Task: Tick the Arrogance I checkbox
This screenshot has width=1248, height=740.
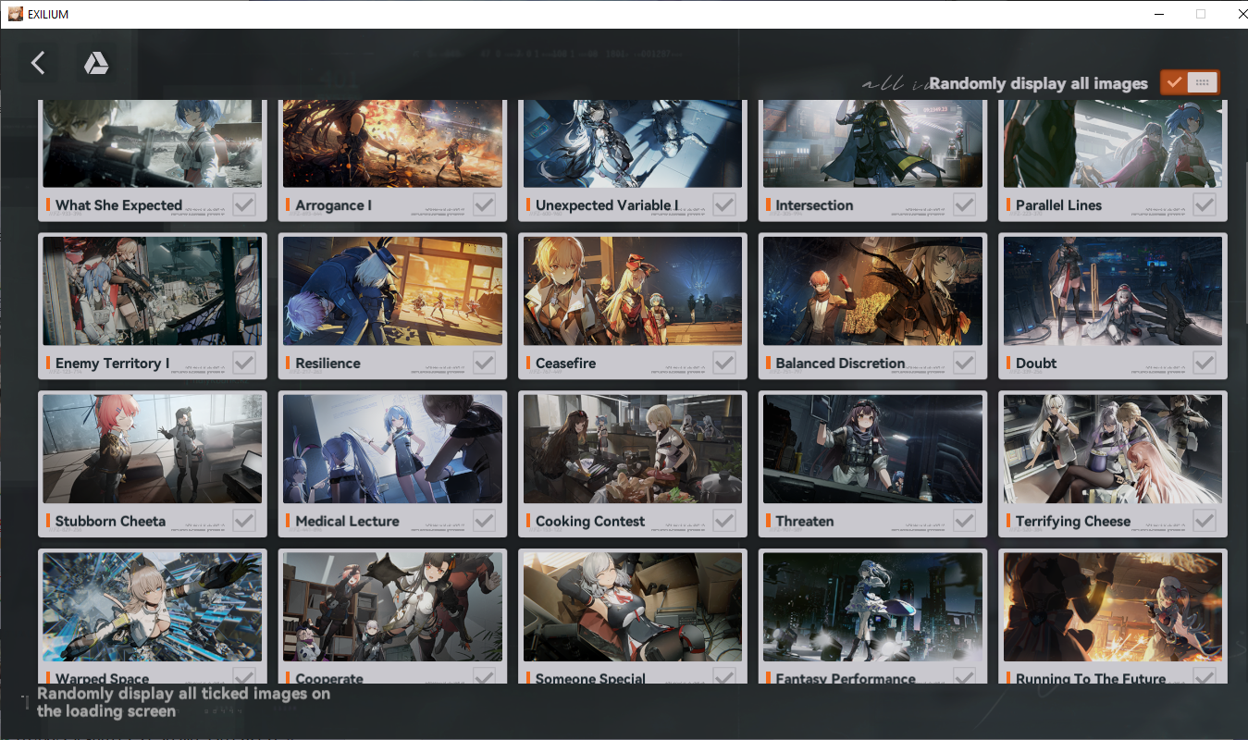Action: pos(484,204)
